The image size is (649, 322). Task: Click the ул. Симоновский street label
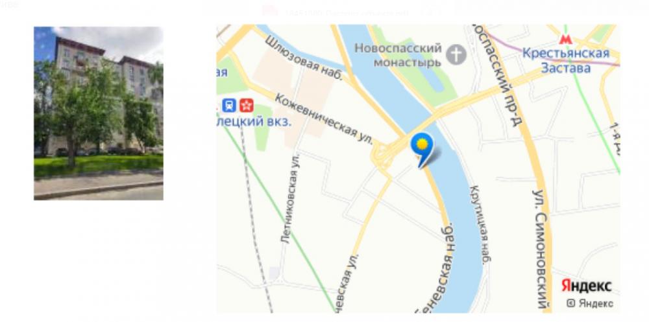click(541, 248)
